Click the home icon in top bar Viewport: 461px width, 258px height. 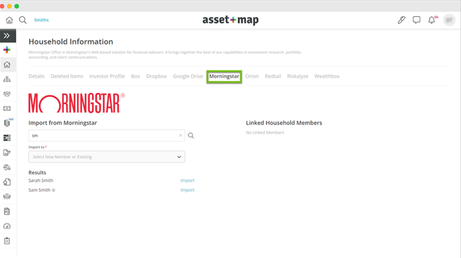coord(9,20)
